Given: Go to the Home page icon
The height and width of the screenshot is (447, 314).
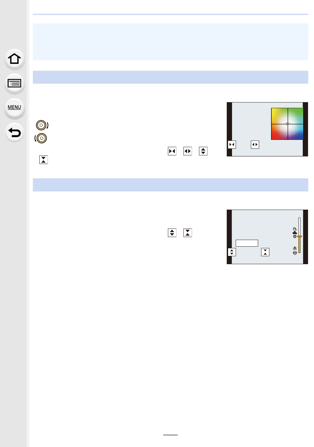Looking at the screenshot, I should (14, 59).
